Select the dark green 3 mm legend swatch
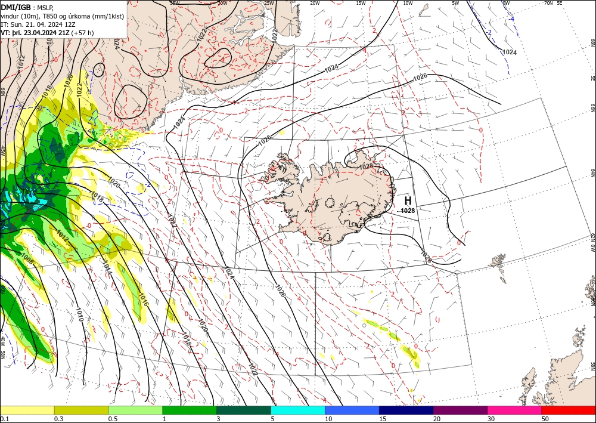This screenshot has height=423, width=596. point(244,410)
